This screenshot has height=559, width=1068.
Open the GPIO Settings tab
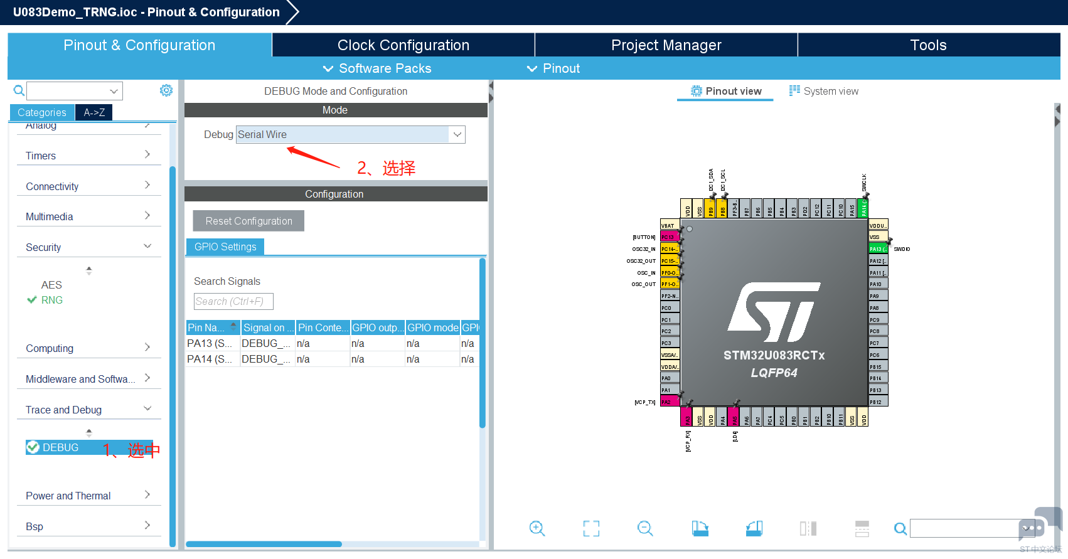pos(225,247)
